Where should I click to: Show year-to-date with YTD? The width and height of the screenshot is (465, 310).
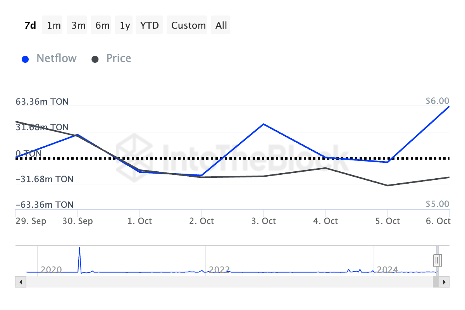click(x=150, y=26)
